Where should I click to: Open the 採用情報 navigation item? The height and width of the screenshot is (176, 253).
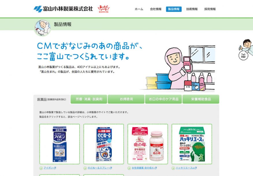pos(210,9)
